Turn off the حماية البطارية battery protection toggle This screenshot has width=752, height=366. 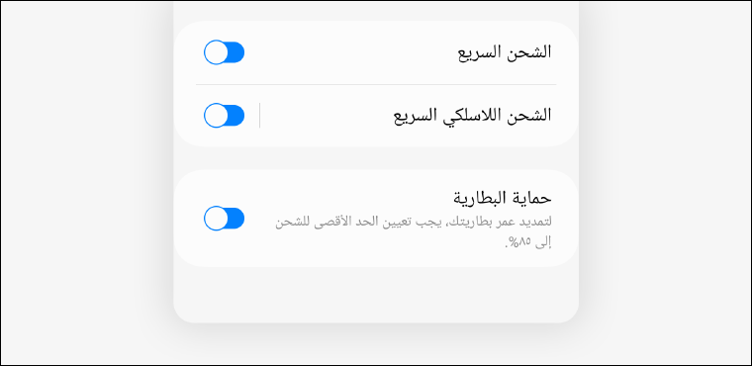pos(224,219)
